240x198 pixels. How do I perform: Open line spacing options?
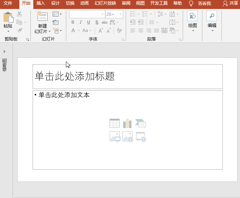point(160,14)
